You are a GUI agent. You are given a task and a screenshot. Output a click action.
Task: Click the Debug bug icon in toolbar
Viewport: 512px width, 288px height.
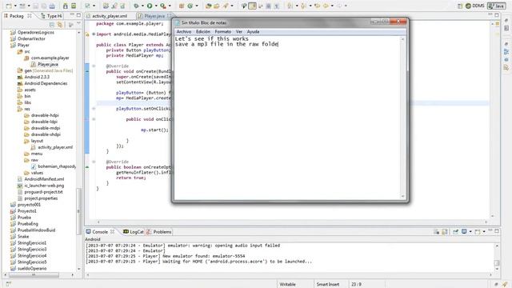point(137,6)
